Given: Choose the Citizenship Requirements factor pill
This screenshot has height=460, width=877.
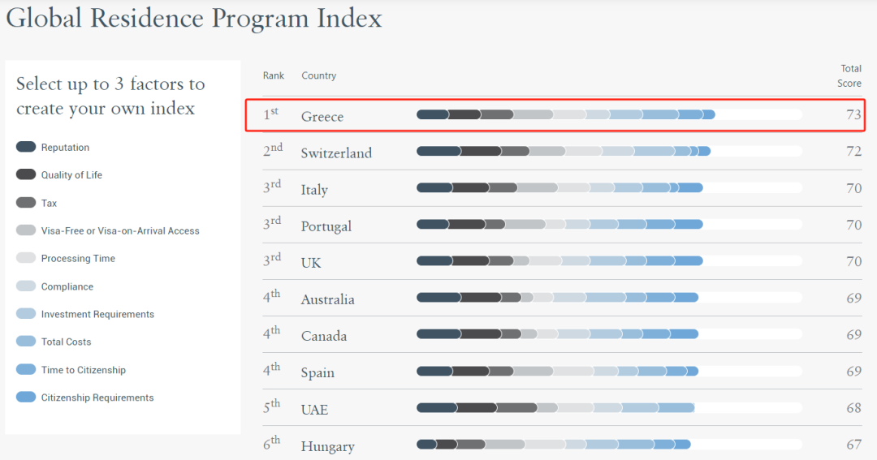Looking at the screenshot, I should pyautogui.click(x=26, y=397).
